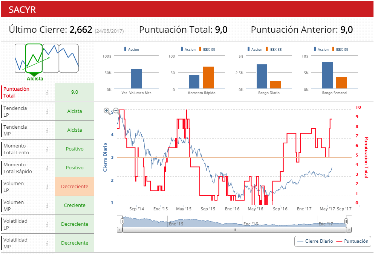Click the navigator scrollbar left arrow
Image resolution: width=375 pixels, height=254 pixels.
119,230
